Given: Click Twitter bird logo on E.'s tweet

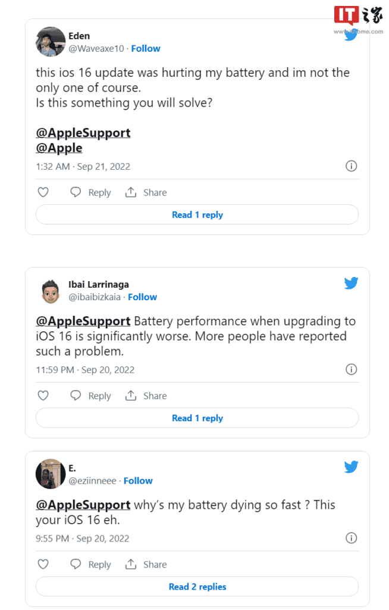Looking at the screenshot, I should (351, 467).
